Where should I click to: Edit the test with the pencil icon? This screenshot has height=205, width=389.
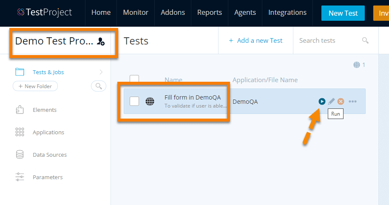[331, 101]
